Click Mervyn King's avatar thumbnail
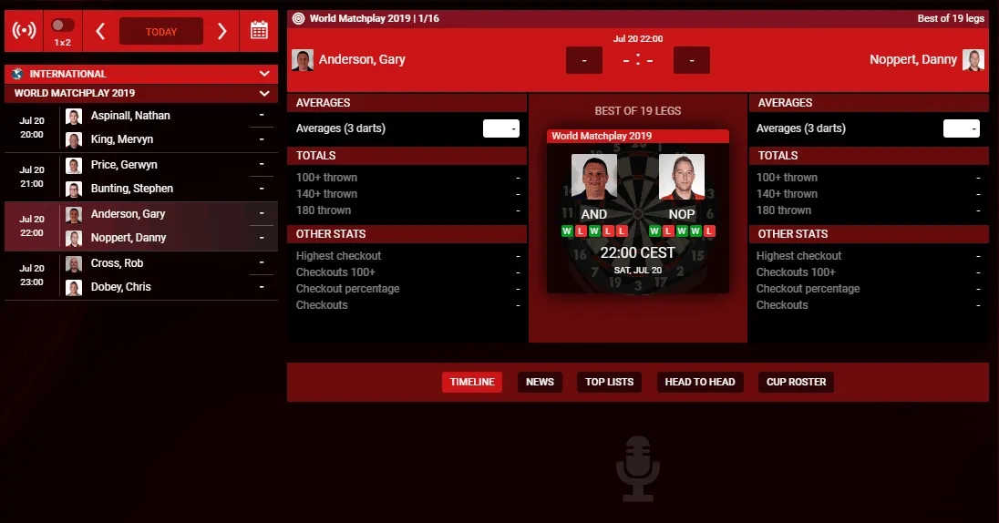 [x=74, y=140]
